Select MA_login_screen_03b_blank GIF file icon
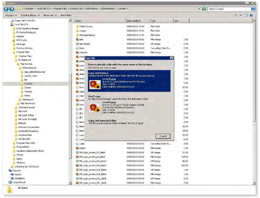 [x=77, y=170]
